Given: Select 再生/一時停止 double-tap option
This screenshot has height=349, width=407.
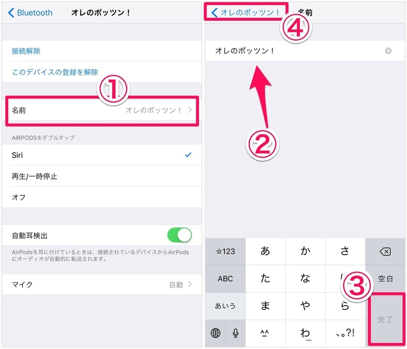Looking at the screenshot, I should [102, 176].
